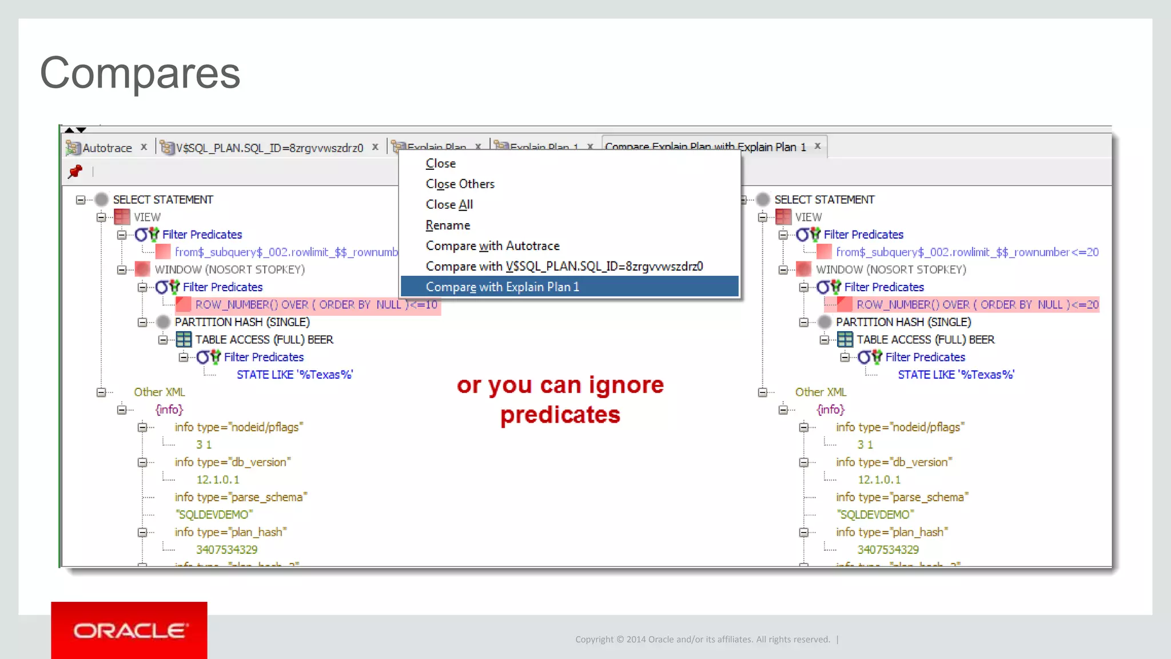Click left TABLE ACCESS (FULL) BEER table icon
Screen dimensions: 1171x659
(184, 339)
